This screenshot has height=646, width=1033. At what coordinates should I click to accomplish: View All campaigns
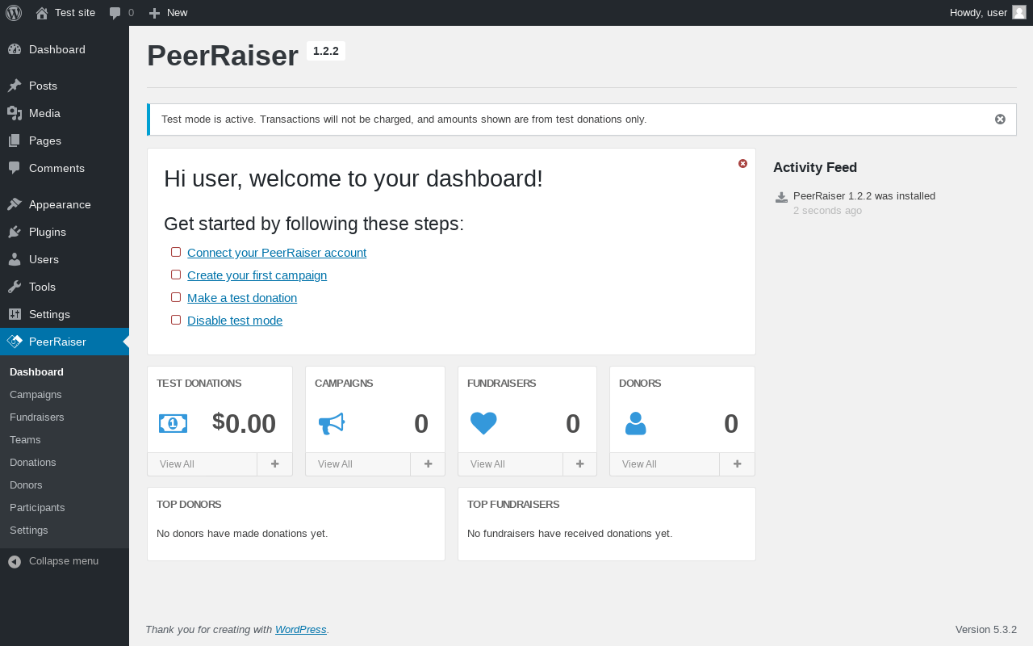pyautogui.click(x=335, y=464)
